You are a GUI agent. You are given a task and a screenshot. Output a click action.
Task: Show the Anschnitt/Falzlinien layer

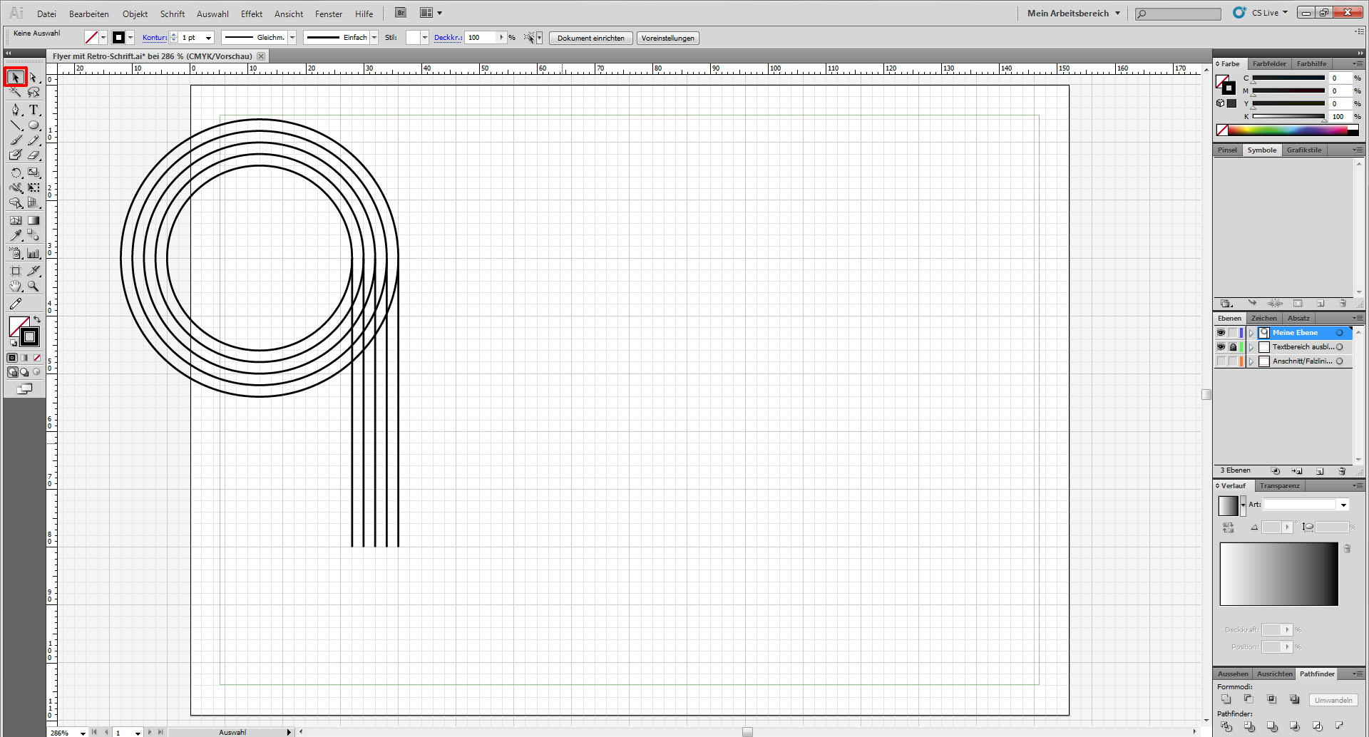(1221, 361)
